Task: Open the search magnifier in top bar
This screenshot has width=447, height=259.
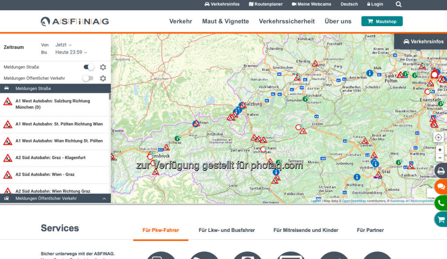Action: (399, 4)
